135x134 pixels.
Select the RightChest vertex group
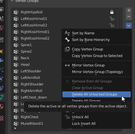coord(30,117)
